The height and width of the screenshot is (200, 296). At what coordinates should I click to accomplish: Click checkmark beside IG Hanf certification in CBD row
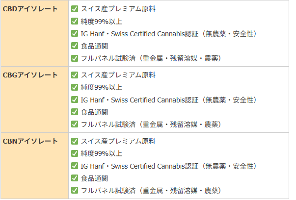[75, 34]
